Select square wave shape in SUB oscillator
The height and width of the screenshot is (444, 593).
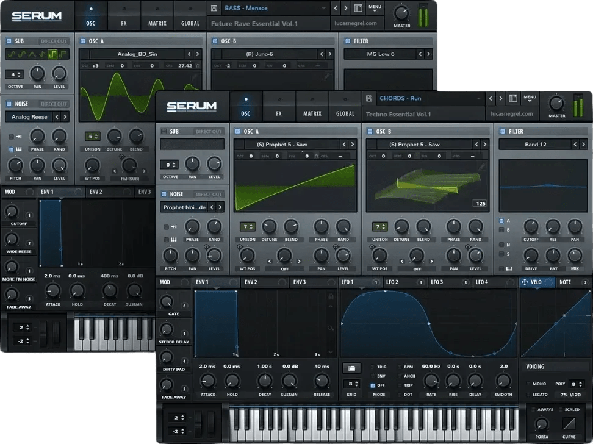point(53,54)
